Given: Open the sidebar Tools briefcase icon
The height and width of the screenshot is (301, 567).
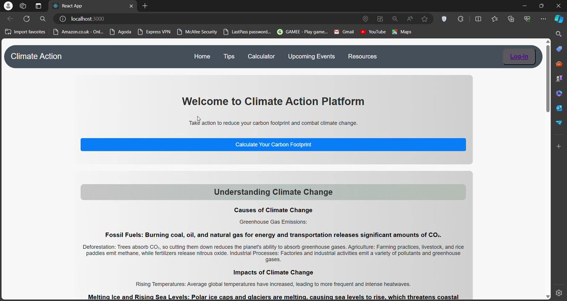Looking at the screenshot, I should (x=559, y=64).
